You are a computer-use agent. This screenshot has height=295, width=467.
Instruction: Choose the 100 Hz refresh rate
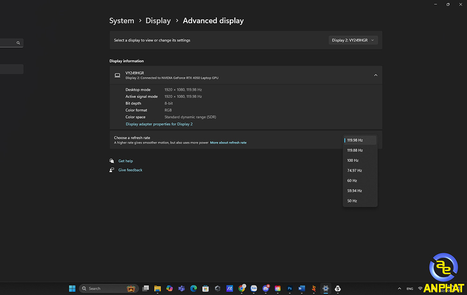pos(360,161)
